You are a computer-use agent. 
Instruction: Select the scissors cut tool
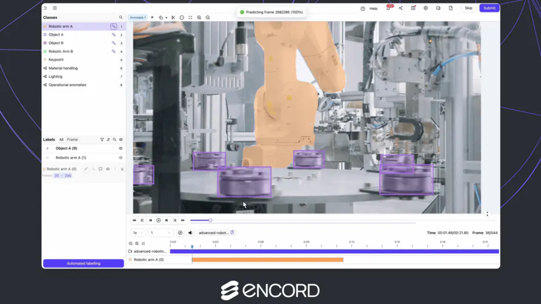(x=173, y=17)
